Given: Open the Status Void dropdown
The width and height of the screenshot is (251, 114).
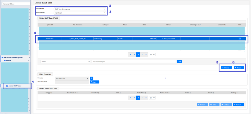Looking at the screenshot, I should pos(79,12).
